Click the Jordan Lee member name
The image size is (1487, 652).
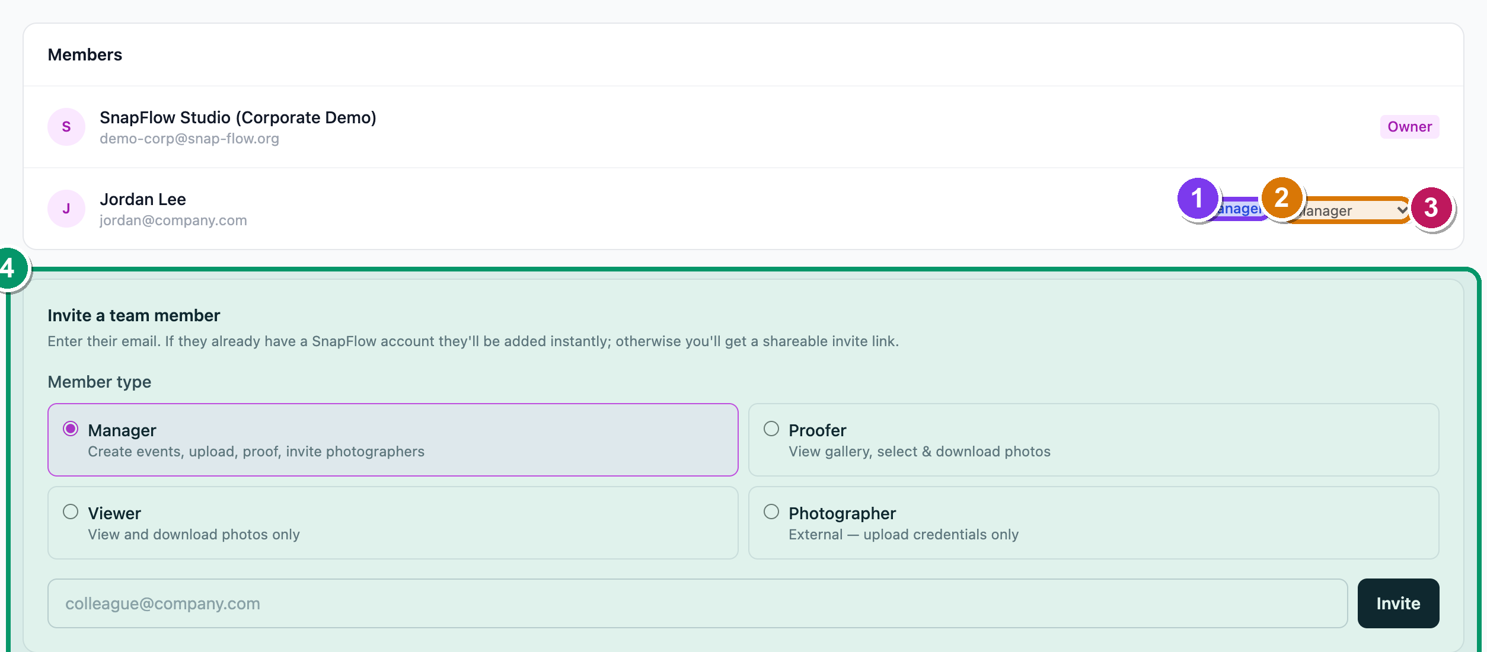tap(143, 199)
